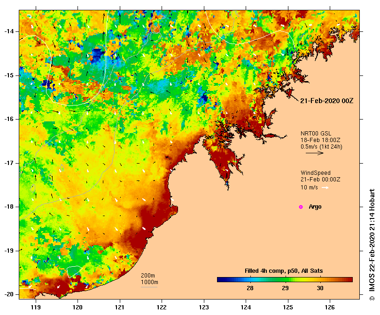Viewport: 380px width, 315px height.
Task: Click the temperature color scale bar
Action: [x=285, y=280]
